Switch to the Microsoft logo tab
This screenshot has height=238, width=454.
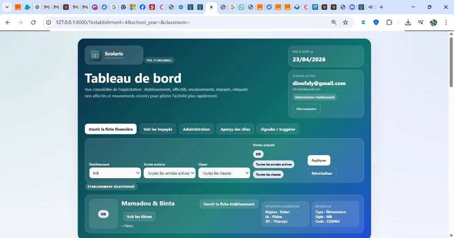coord(133,7)
